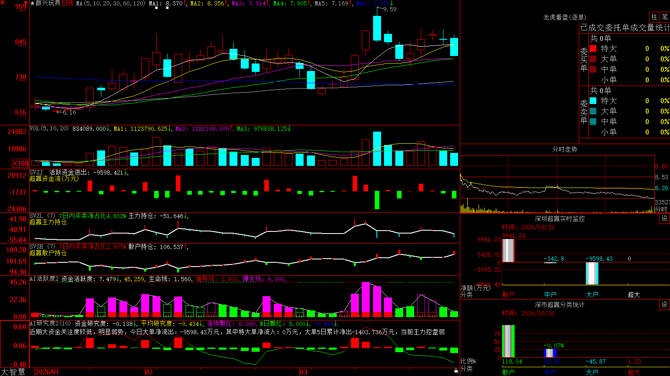Switch the 日线 period label
Viewport: 670px width, 376px height.
tap(67, 3)
